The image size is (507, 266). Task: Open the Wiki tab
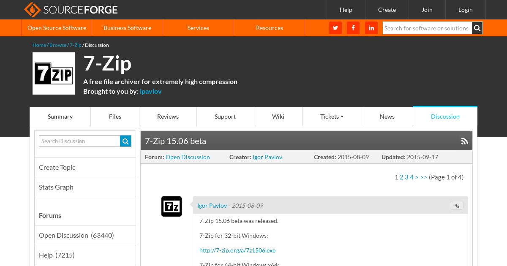click(278, 117)
